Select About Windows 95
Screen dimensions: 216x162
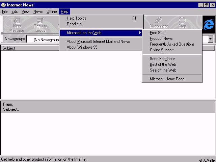coord(101,47)
